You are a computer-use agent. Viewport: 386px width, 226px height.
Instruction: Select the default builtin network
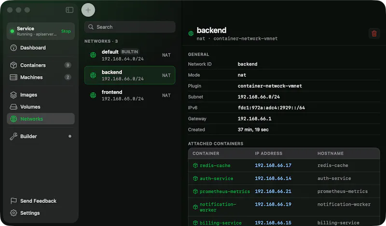pos(130,55)
